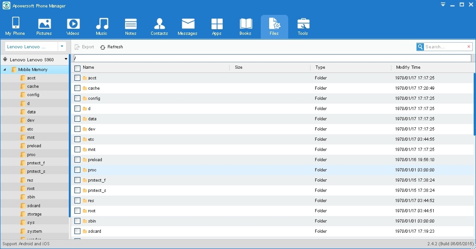Open the Messages section
The image size is (476, 249).
click(x=188, y=26)
